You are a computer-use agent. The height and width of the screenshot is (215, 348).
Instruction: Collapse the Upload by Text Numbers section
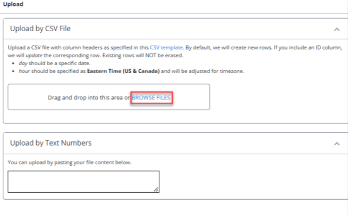pos(337,144)
